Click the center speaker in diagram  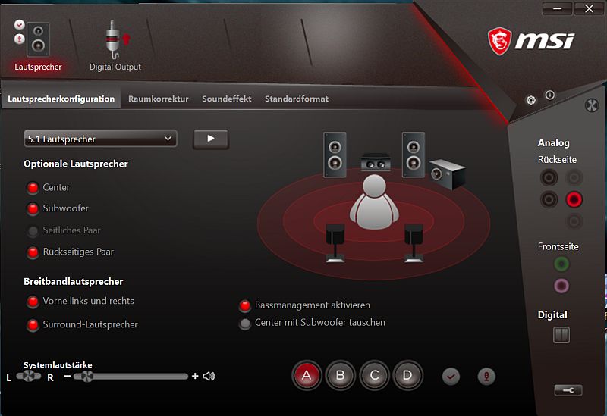(375, 162)
